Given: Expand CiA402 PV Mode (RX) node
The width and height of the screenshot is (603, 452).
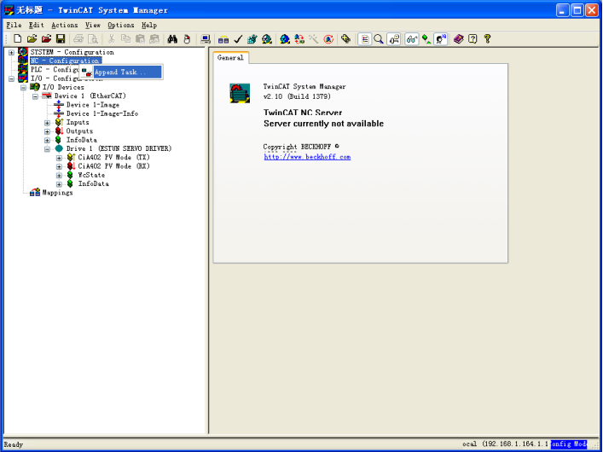Looking at the screenshot, I should (59, 166).
